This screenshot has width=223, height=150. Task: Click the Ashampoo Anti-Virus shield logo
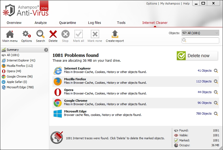click(x=9, y=10)
